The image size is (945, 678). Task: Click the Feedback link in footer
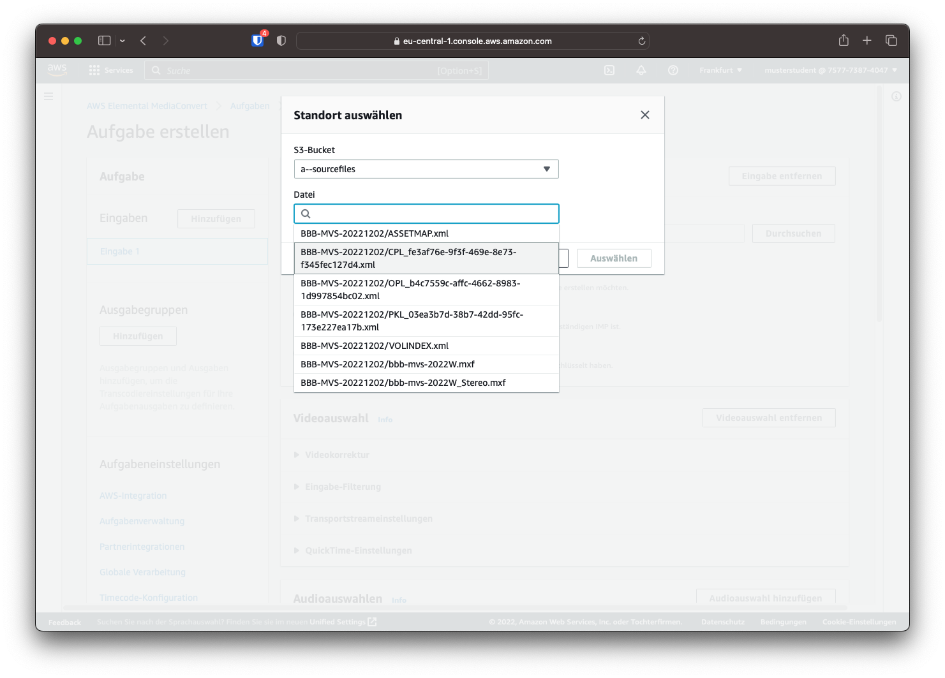(x=64, y=622)
